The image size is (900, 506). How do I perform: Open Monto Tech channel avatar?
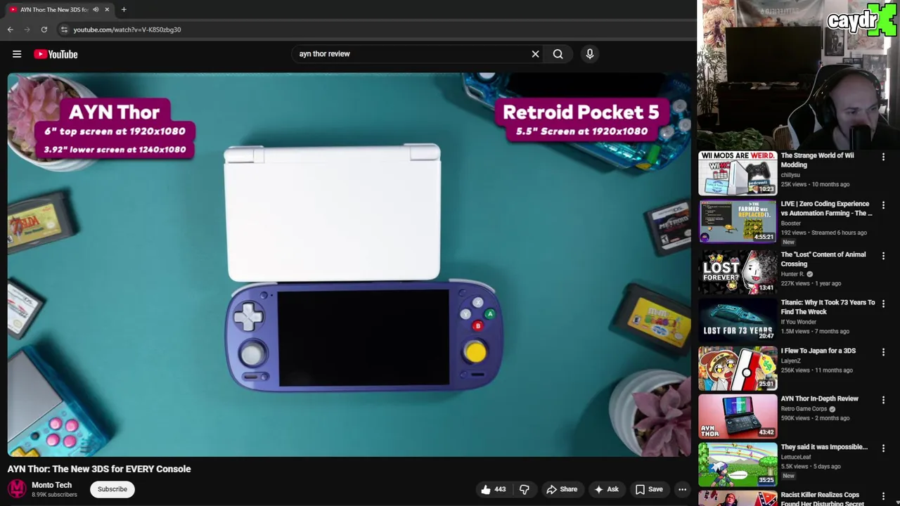pyautogui.click(x=17, y=488)
